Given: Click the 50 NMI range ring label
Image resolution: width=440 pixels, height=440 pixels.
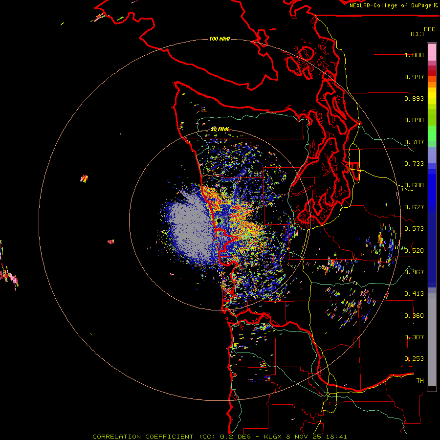Looking at the screenshot, I should tap(220, 129).
